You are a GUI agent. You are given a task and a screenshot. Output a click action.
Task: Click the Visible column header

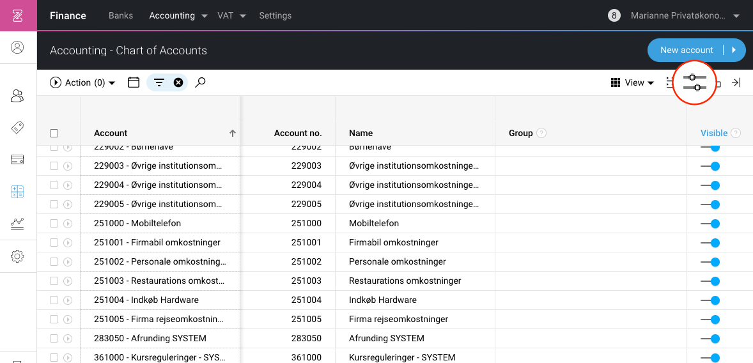pos(713,133)
